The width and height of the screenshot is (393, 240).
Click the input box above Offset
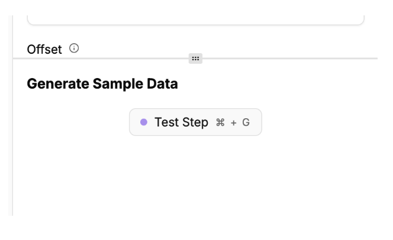tap(195, 19)
